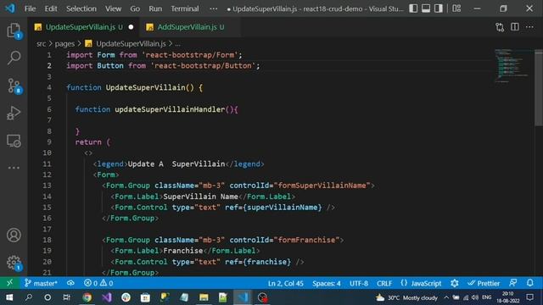Publish changes with the cloud sync icon
The height and width of the screenshot is (305, 543).
70,283
